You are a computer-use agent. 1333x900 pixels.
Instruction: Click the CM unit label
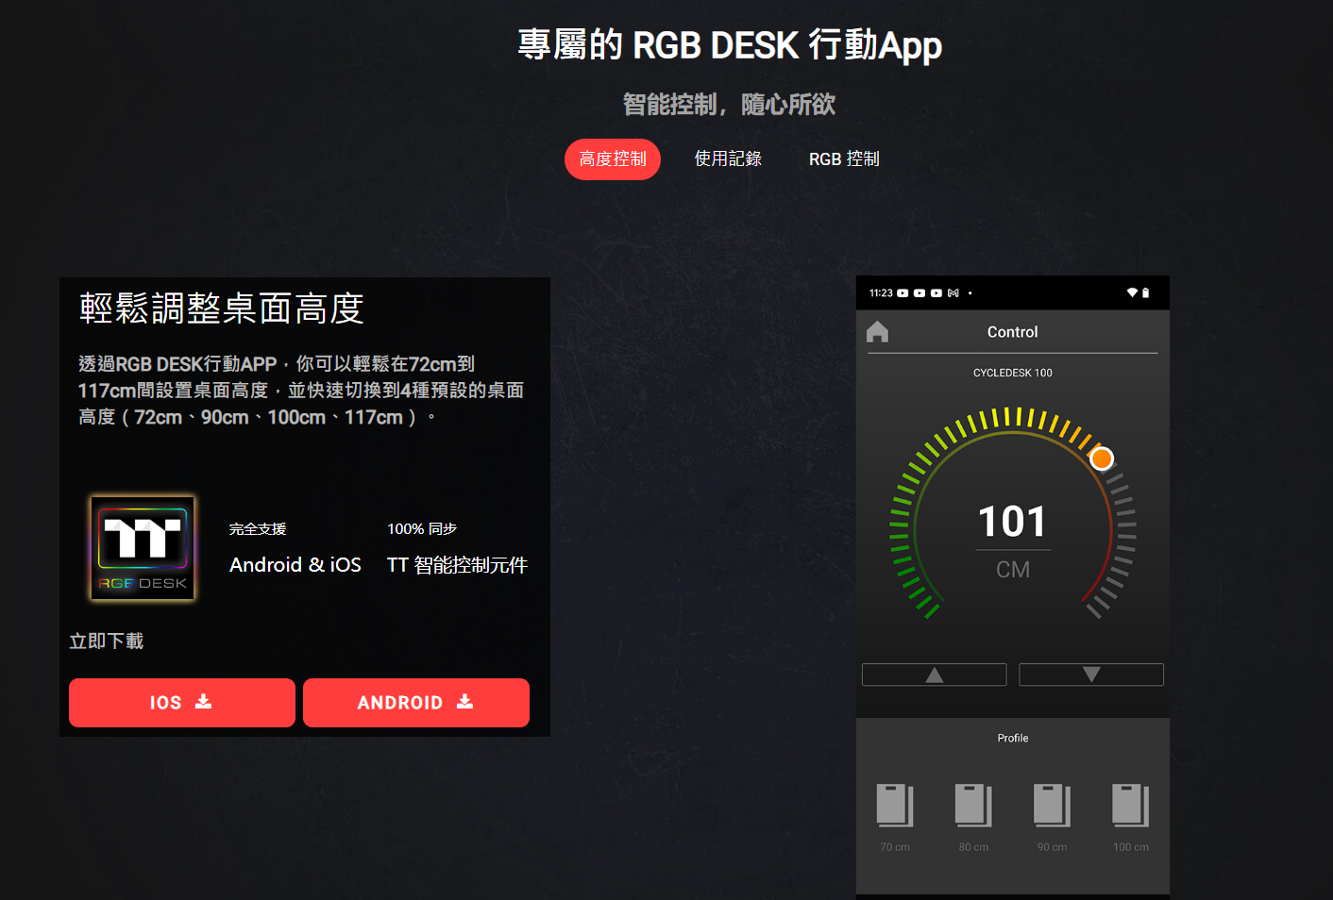click(x=1013, y=570)
